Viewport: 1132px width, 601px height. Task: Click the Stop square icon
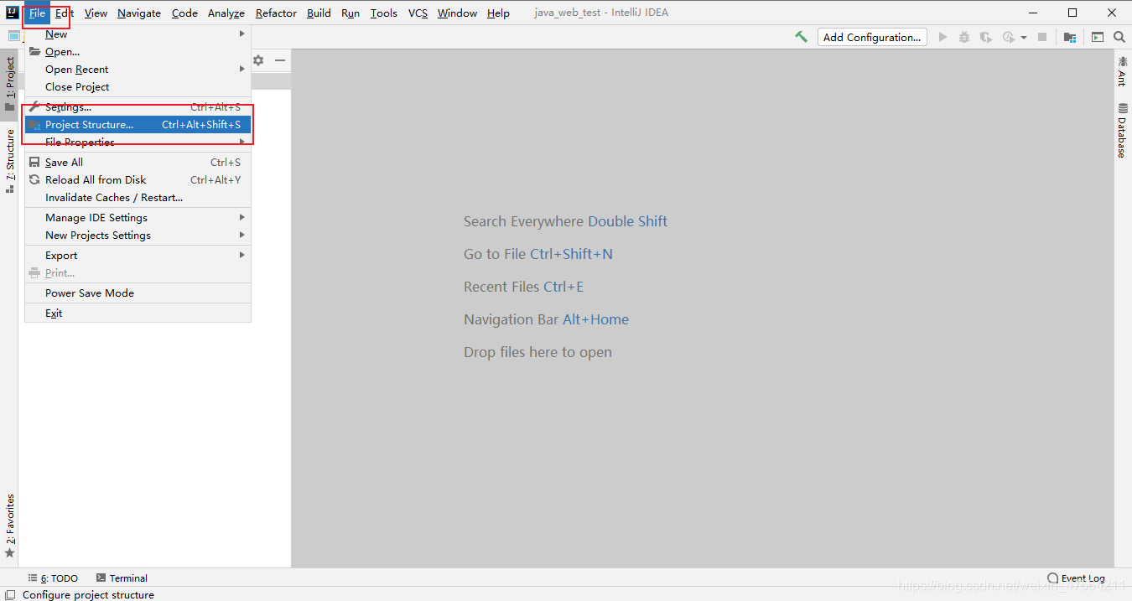click(1042, 37)
